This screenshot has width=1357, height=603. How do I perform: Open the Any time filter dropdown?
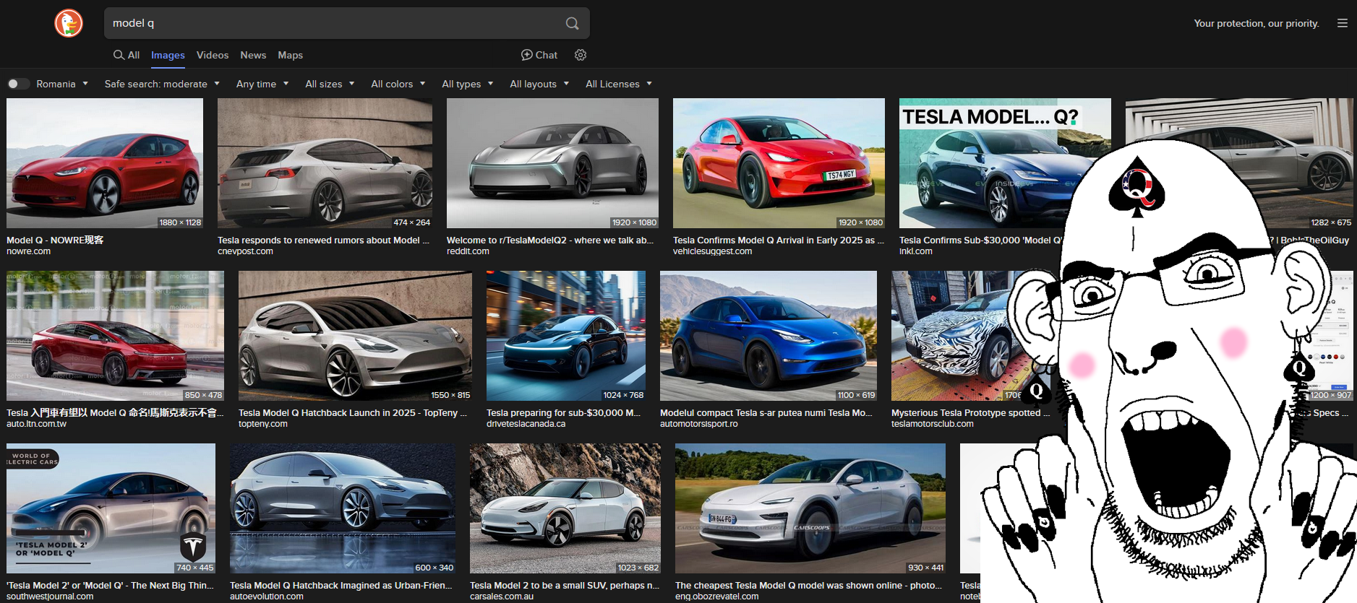click(x=262, y=84)
